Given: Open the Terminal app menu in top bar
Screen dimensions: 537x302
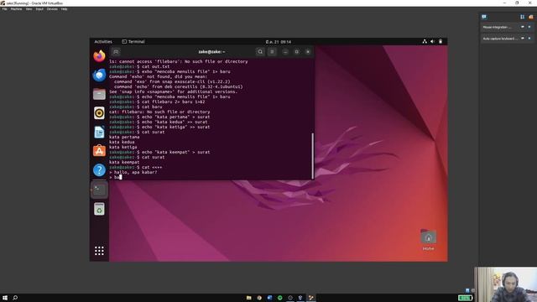Looking at the screenshot, I should pos(133,42).
